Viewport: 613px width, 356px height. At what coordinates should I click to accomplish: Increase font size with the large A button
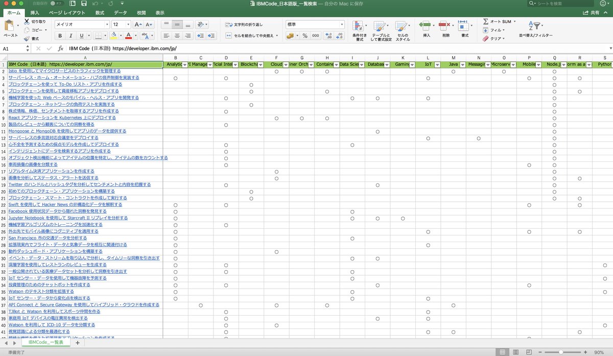coord(138,25)
